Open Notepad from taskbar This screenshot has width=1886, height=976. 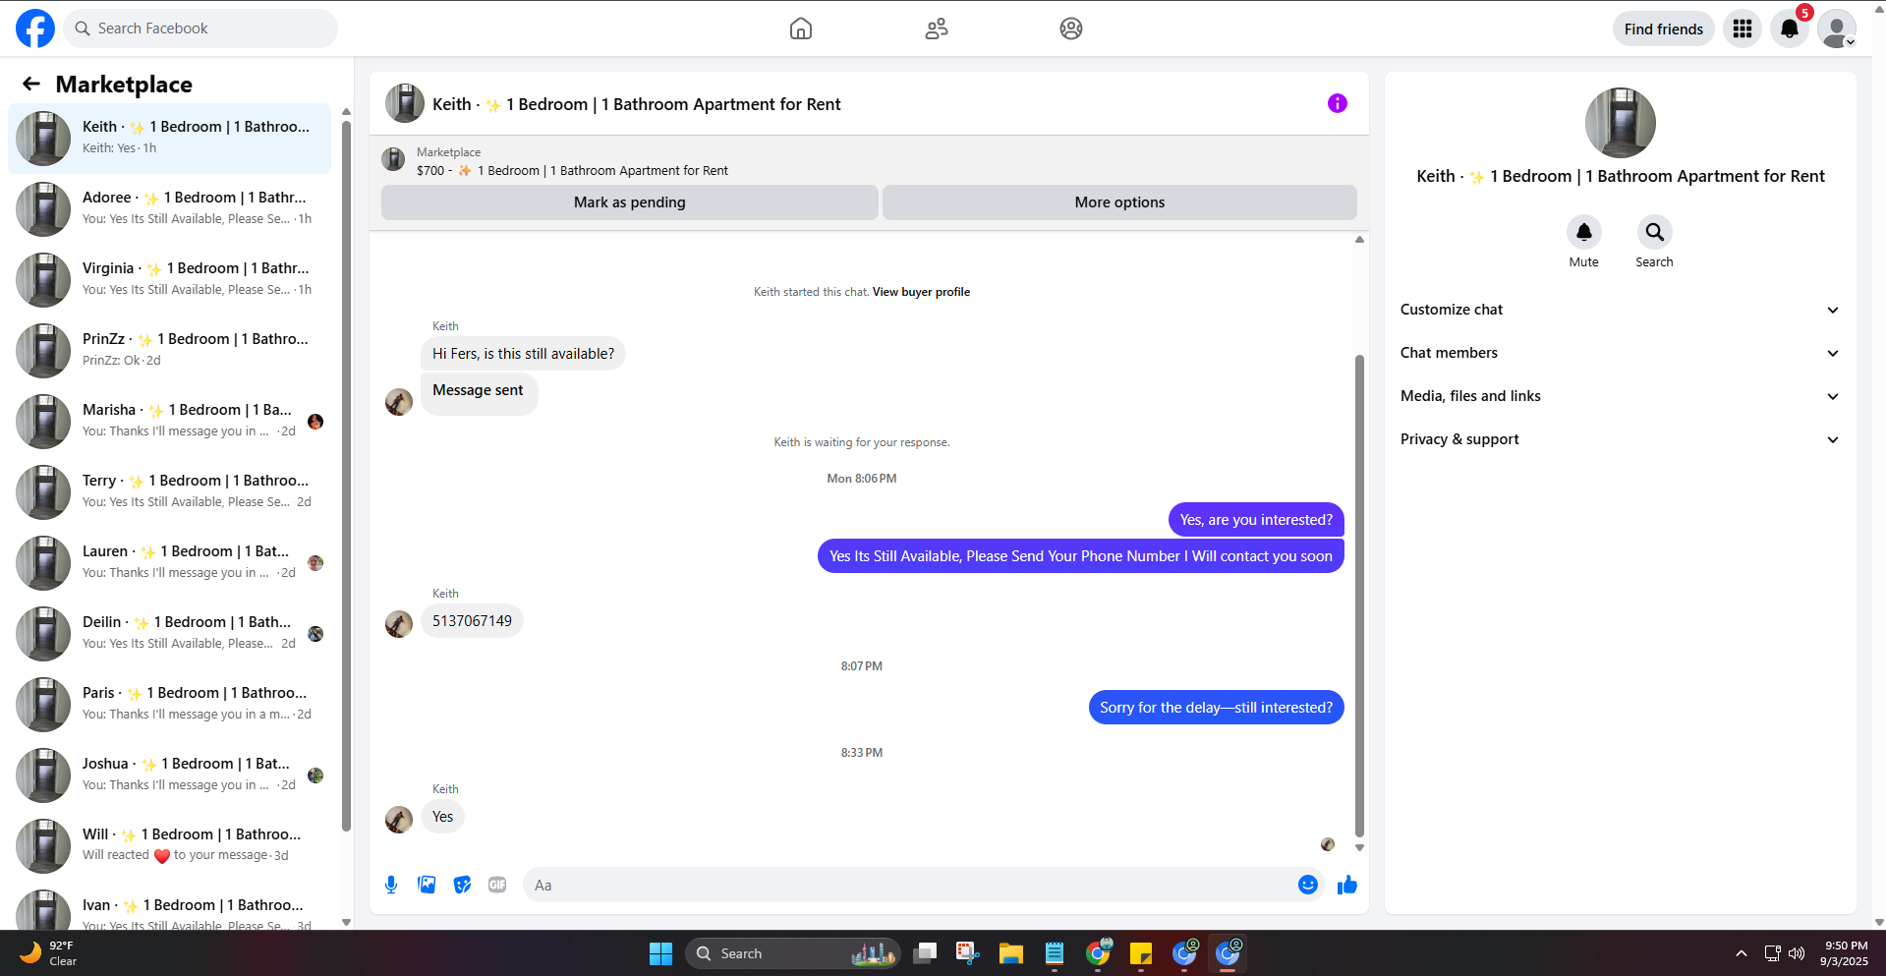tap(1055, 953)
